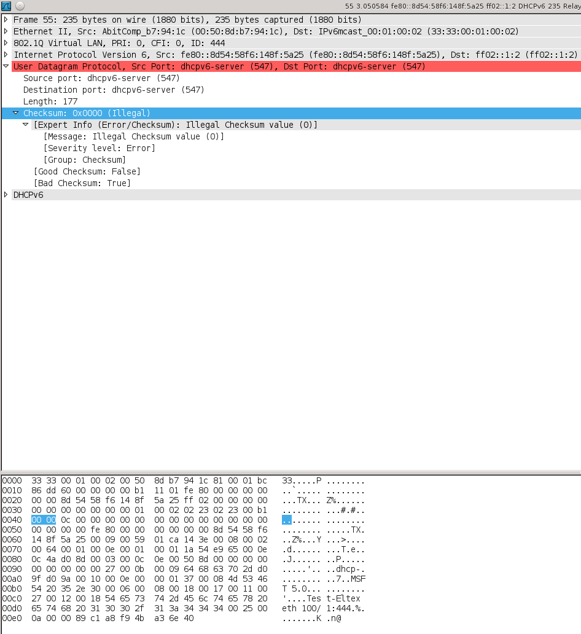Select Expert Info Illegal Checksum value row
The width and height of the screenshot is (581, 634).
pos(306,125)
